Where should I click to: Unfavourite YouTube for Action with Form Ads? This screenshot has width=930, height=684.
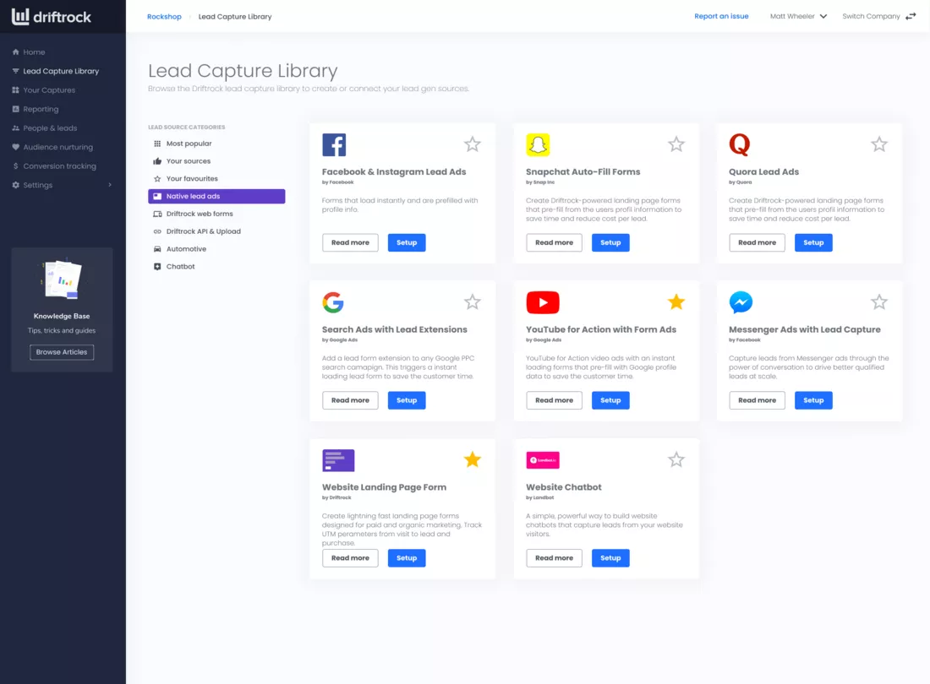pos(676,302)
